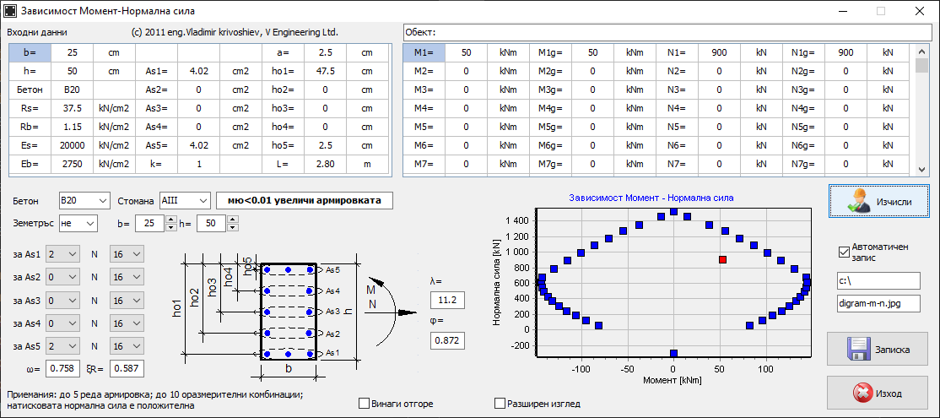Enable the Винаги отгоре checkbox
This screenshot has height=418, width=940.
[365, 404]
